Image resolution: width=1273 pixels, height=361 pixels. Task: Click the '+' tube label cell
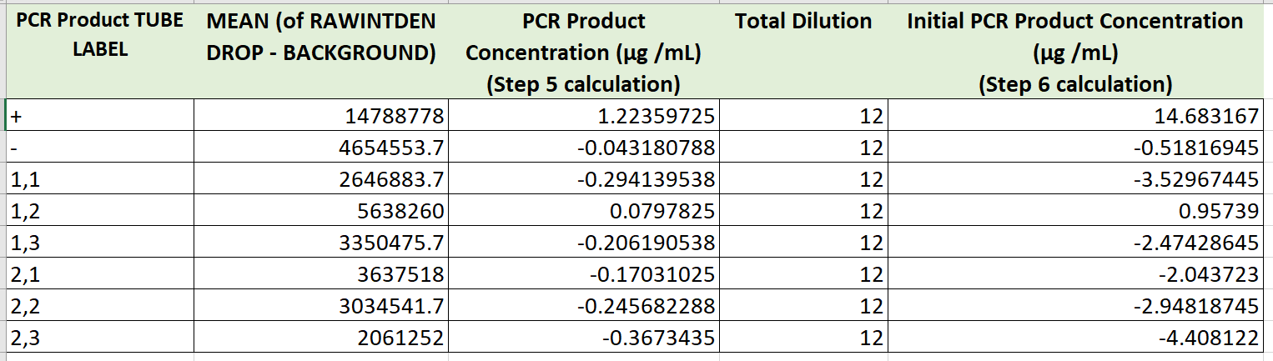(99, 117)
